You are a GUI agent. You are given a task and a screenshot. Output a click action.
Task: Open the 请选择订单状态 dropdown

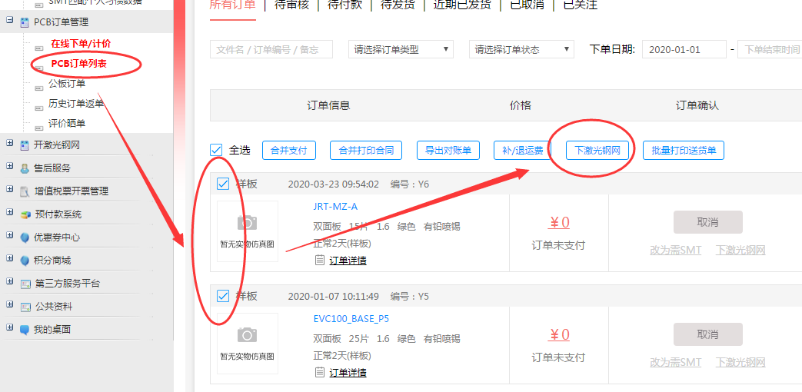tap(521, 49)
